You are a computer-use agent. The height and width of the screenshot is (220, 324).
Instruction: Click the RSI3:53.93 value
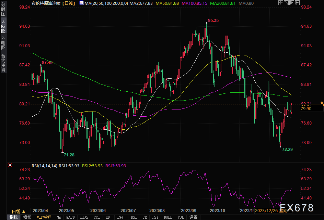pos(116,166)
